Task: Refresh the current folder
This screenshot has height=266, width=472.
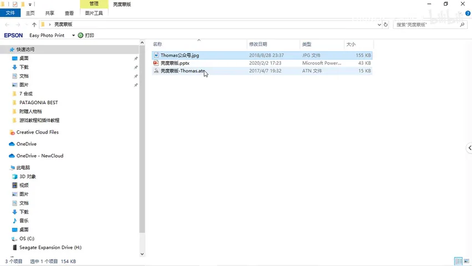Action: (386, 25)
